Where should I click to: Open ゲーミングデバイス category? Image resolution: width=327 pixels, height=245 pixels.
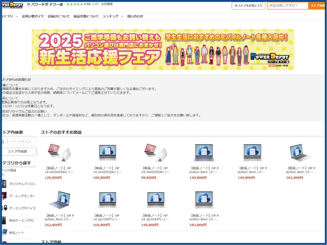pyautogui.click(x=22, y=208)
